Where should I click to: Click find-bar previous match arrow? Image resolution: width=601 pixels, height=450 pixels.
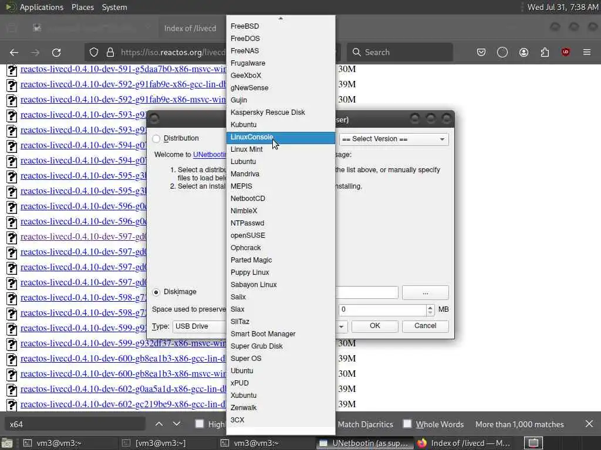pos(159,424)
